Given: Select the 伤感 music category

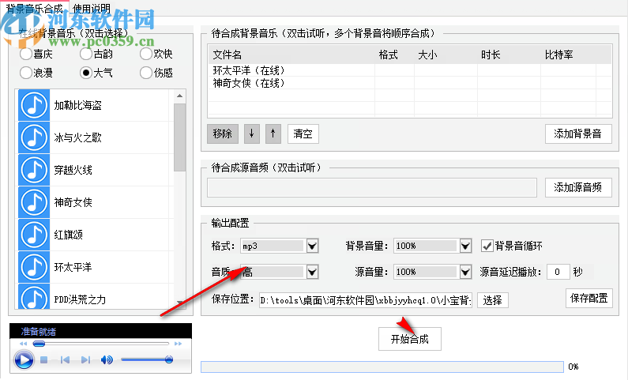Looking at the screenshot, I should [156, 73].
